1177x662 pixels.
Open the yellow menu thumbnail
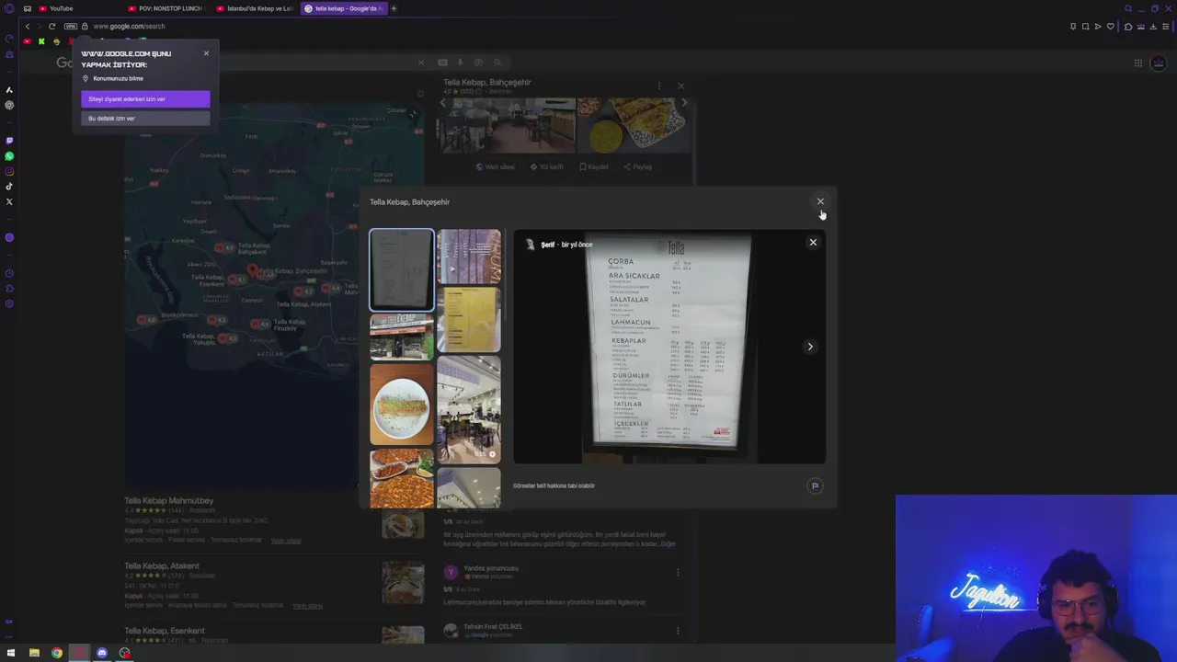point(469,319)
